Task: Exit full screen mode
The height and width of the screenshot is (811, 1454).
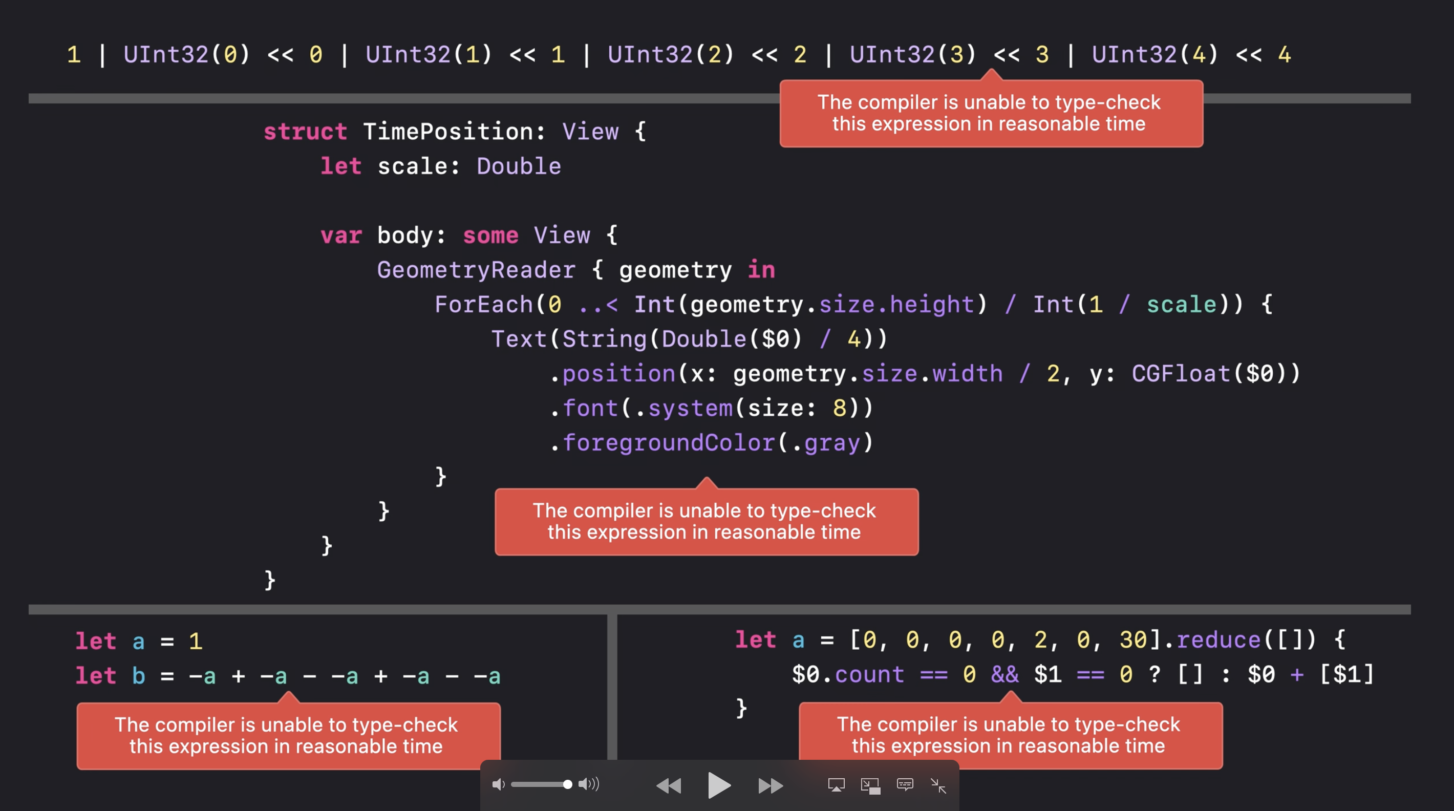Action: [938, 785]
